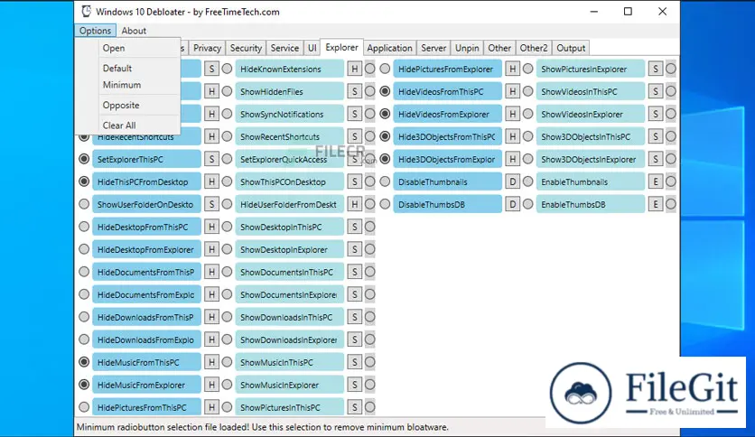The height and width of the screenshot is (437, 755).
Task: Choose Opposite from the Options dropdown
Action: tap(121, 105)
